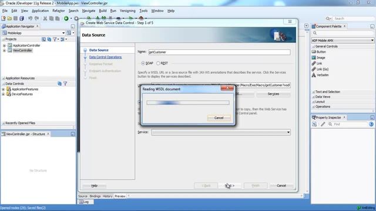The height and width of the screenshot is (211, 376).
Task: Select the REST radio button
Action: click(x=158, y=63)
